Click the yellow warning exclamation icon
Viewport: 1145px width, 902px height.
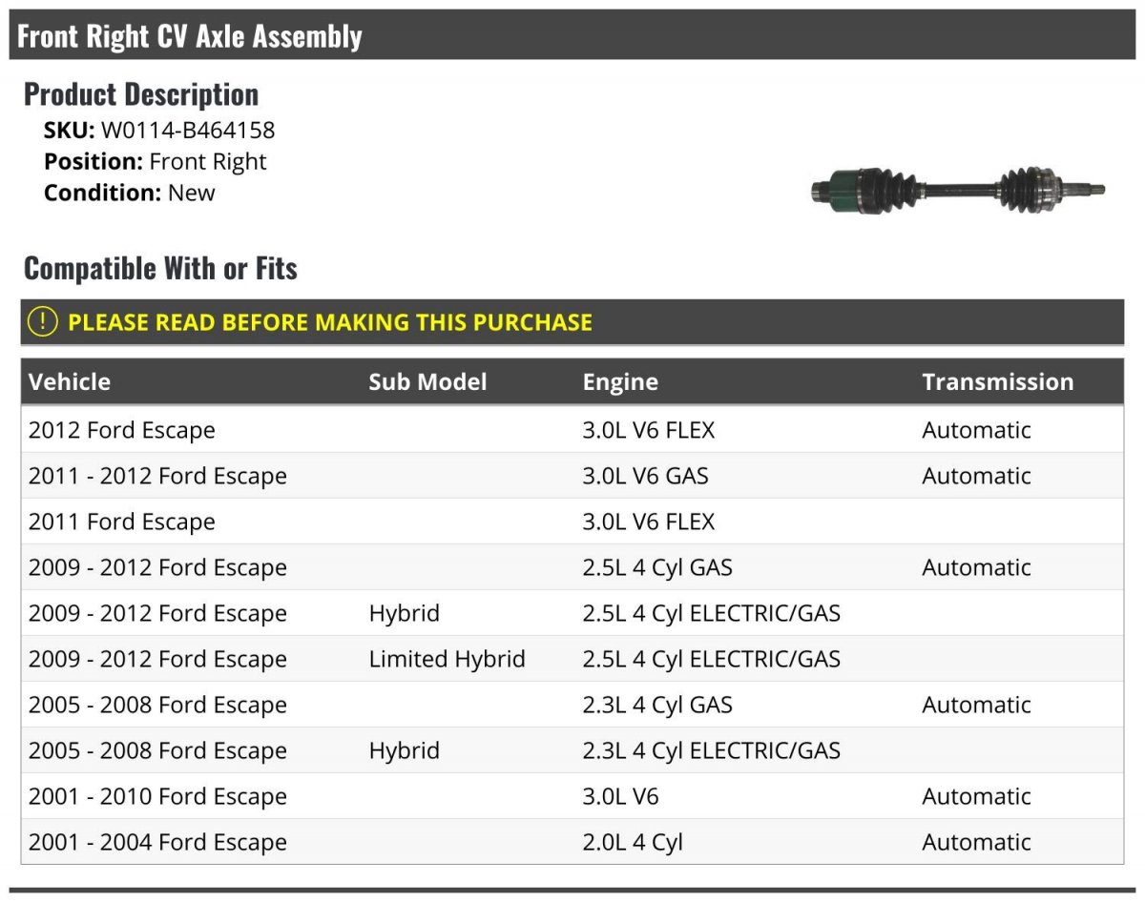[43, 322]
